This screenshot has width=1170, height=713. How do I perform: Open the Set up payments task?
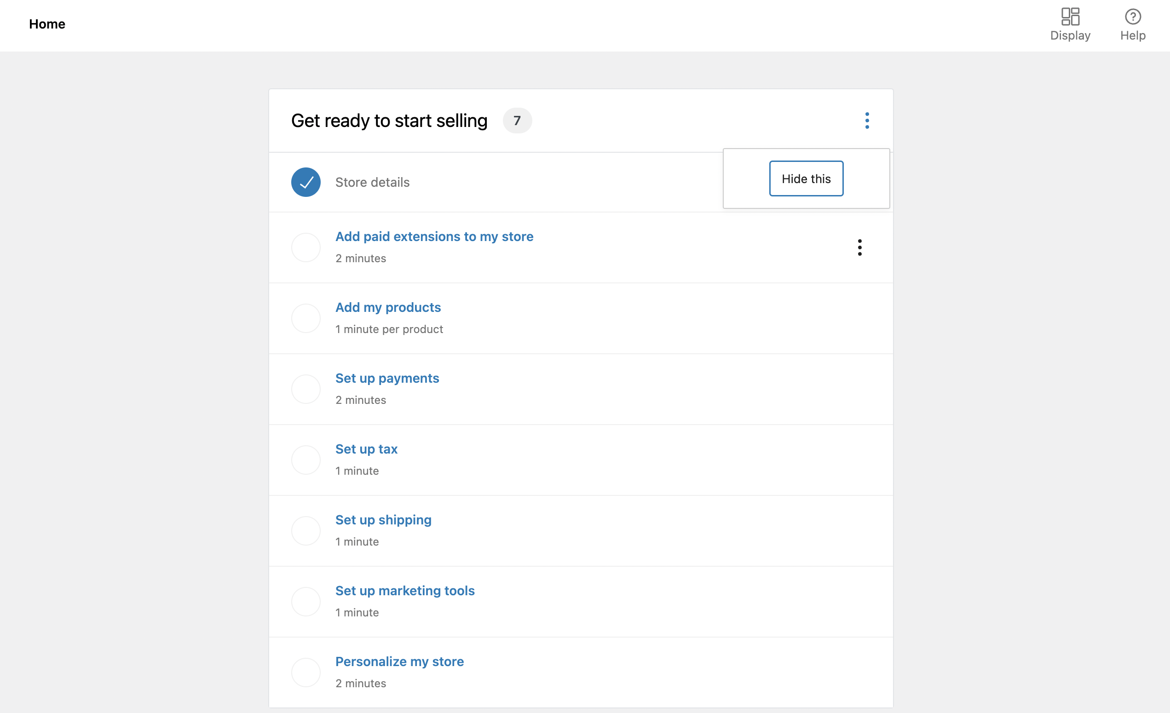coord(387,378)
